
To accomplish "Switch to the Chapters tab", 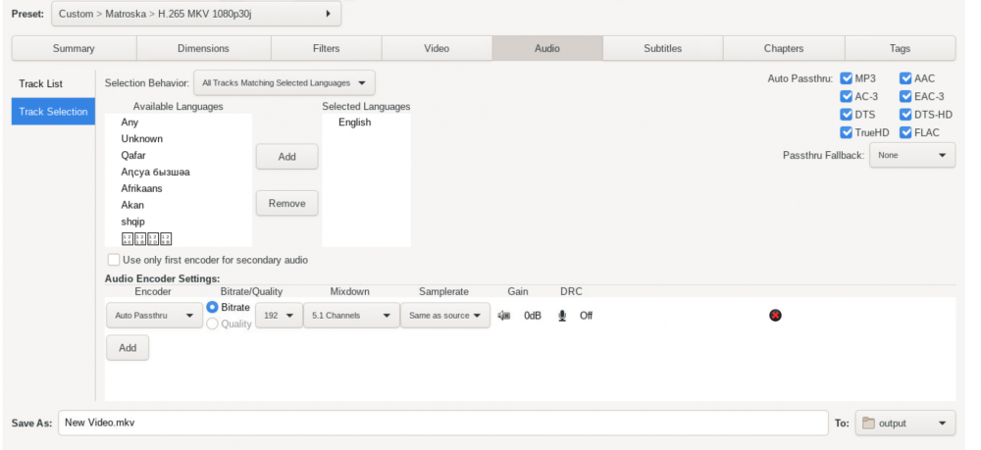I will (x=783, y=48).
